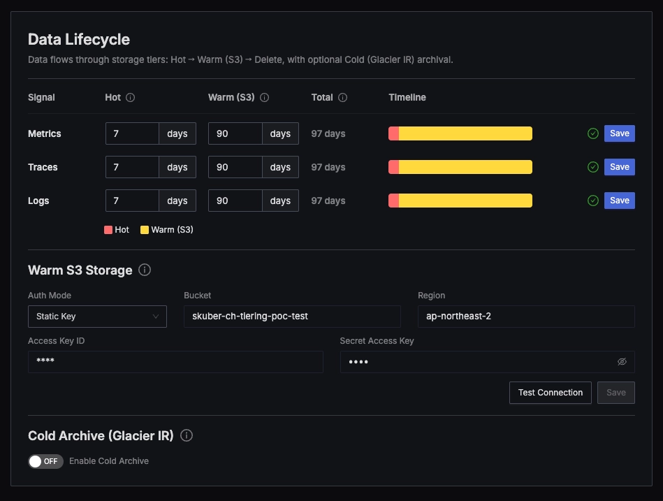
Task: Click the Metrics Warm days input
Action: (235, 133)
